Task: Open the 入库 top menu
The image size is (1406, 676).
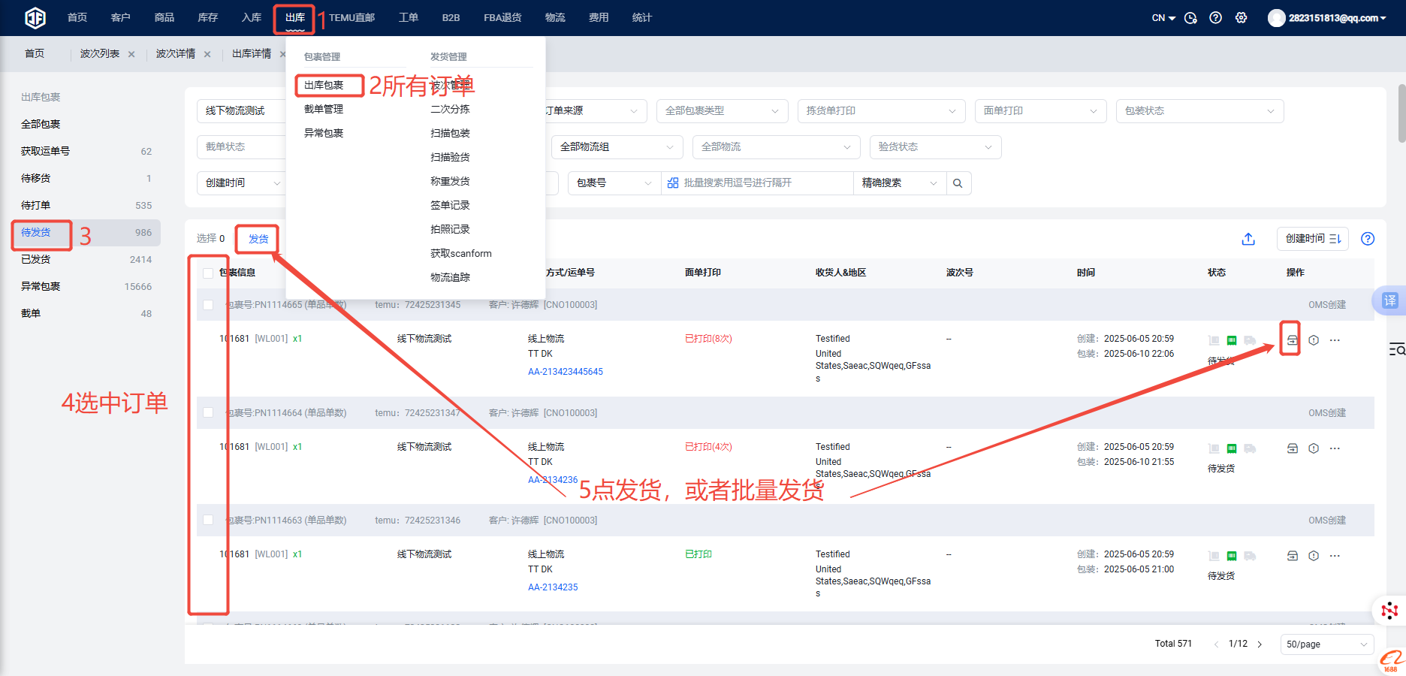Action: coord(252,18)
